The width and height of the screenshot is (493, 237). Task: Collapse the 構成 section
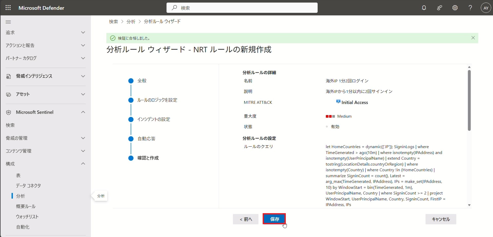[x=83, y=164]
